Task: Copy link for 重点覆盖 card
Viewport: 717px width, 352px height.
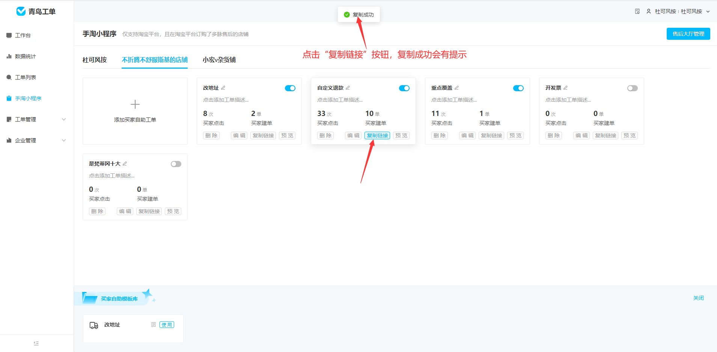Action: click(491, 135)
